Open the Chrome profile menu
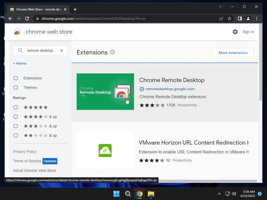Viewport: 267px width, 200px height. point(248,18)
